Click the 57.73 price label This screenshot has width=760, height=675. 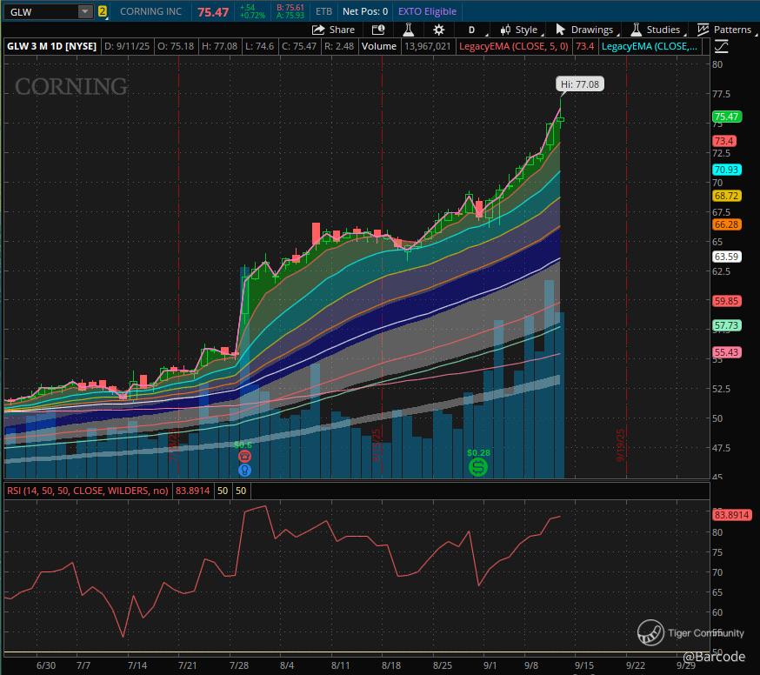(x=726, y=325)
